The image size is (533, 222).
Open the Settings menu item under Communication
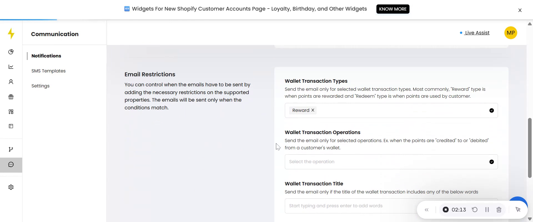[x=41, y=86]
